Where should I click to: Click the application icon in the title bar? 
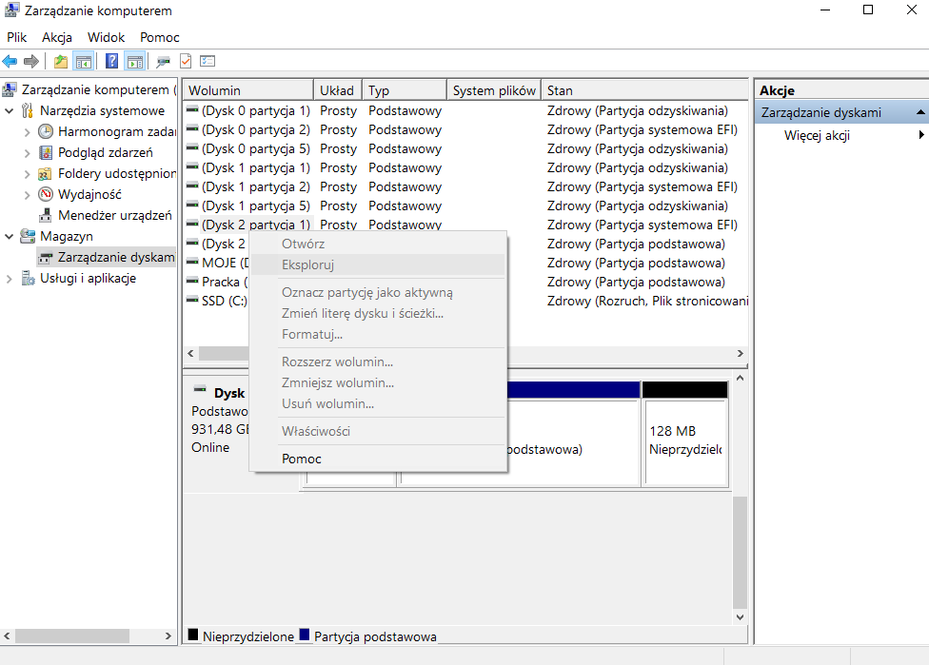pos(10,10)
